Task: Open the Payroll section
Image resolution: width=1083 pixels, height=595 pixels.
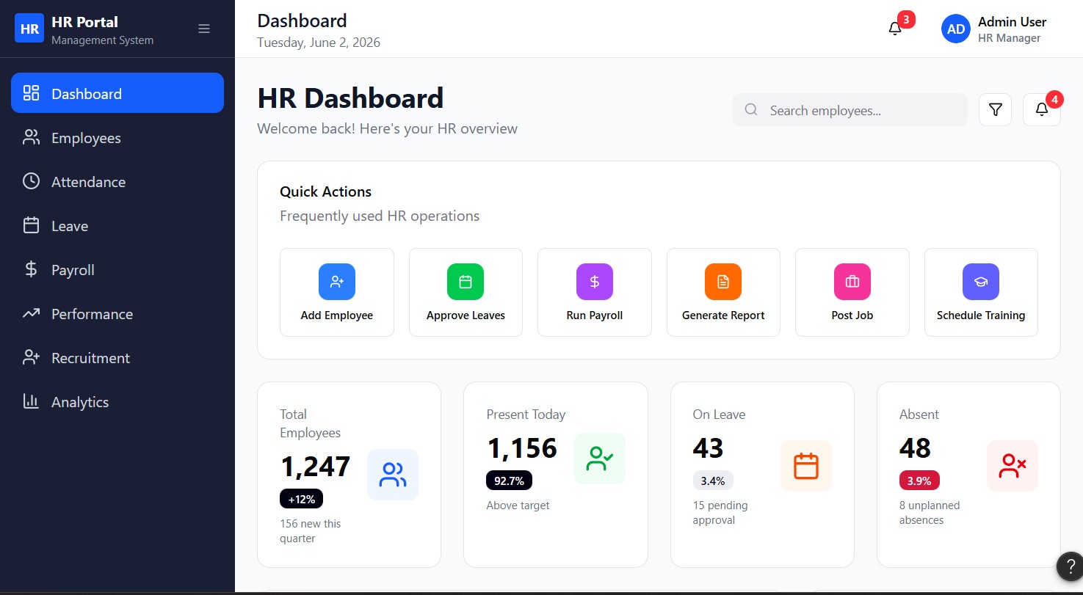Action: (117, 269)
